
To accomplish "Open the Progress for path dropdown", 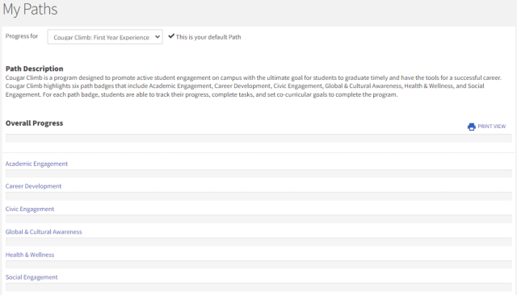I will 105,37.
